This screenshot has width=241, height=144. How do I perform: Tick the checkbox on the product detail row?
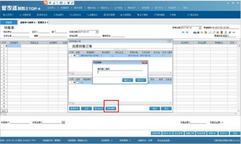pyautogui.click(x=77, y=82)
